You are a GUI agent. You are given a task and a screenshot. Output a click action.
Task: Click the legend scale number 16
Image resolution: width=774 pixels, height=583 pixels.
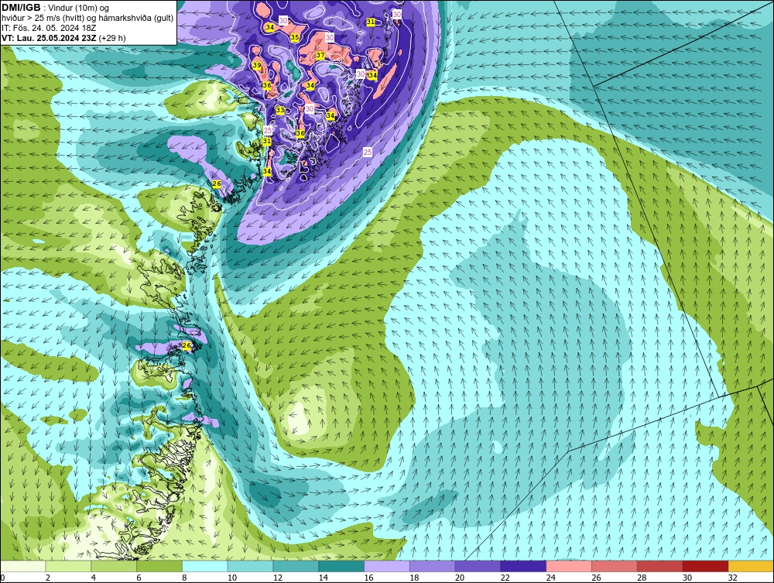point(368,578)
